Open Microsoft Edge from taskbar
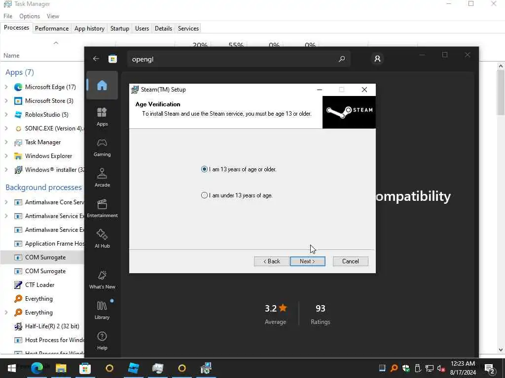The height and width of the screenshot is (378, 505). [37, 368]
